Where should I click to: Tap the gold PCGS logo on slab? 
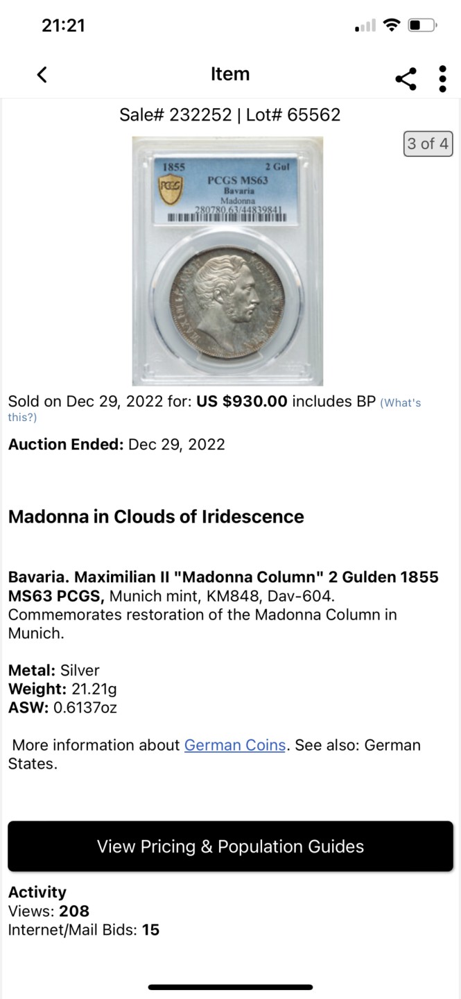171,187
